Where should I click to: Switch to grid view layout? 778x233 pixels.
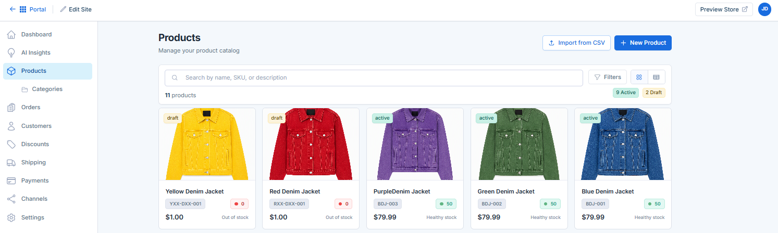coord(639,77)
